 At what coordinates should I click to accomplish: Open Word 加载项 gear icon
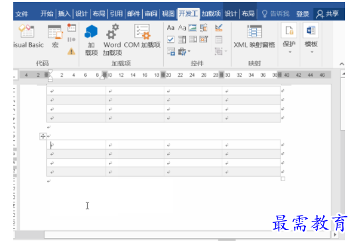[112, 40]
